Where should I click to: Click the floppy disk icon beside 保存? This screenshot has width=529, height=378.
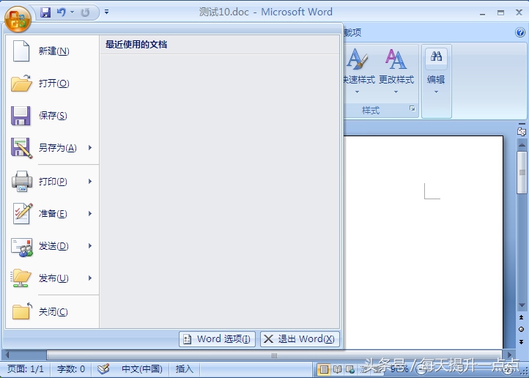pos(21,116)
